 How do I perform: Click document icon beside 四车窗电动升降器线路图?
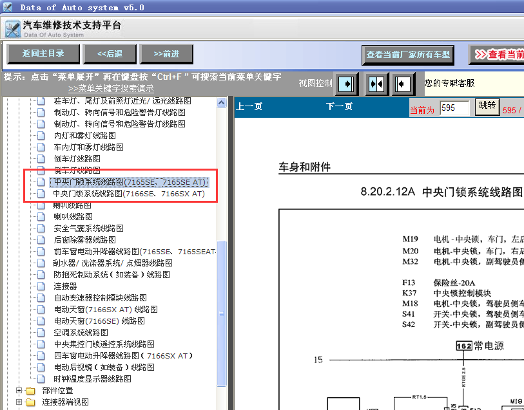41,356
